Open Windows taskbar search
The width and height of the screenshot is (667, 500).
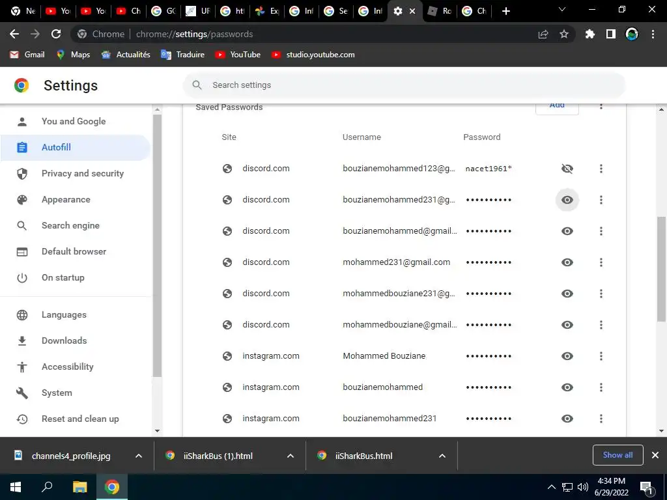click(47, 487)
